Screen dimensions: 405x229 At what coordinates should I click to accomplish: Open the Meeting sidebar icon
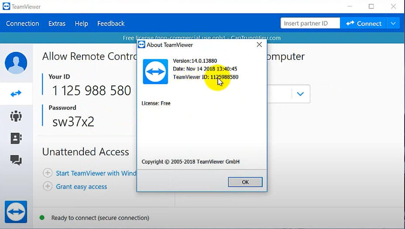[x=16, y=116]
